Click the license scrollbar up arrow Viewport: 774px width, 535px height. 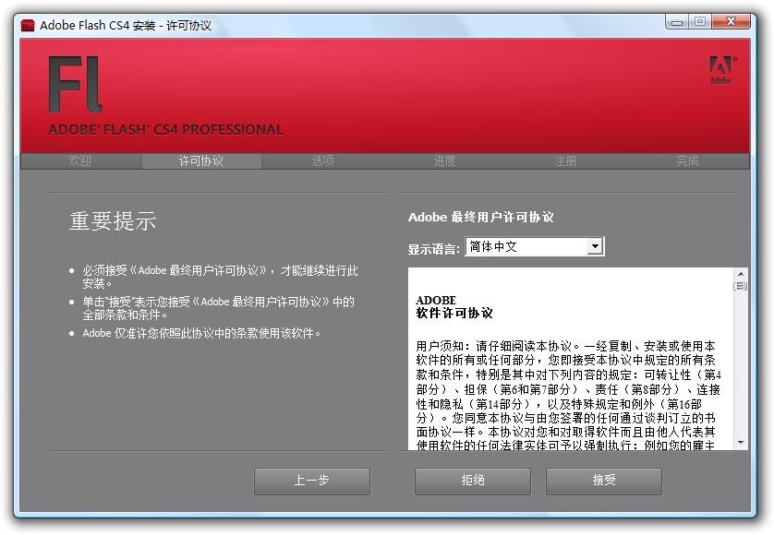(740, 274)
